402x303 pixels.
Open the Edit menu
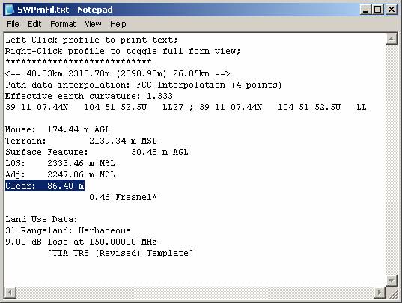click(x=34, y=25)
